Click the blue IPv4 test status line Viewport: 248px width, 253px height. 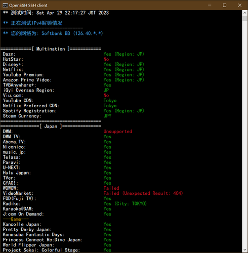(32, 23)
